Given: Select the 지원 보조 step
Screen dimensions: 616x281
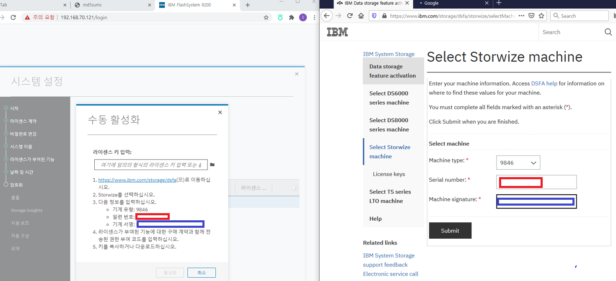Looking at the screenshot, I should [20, 223].
